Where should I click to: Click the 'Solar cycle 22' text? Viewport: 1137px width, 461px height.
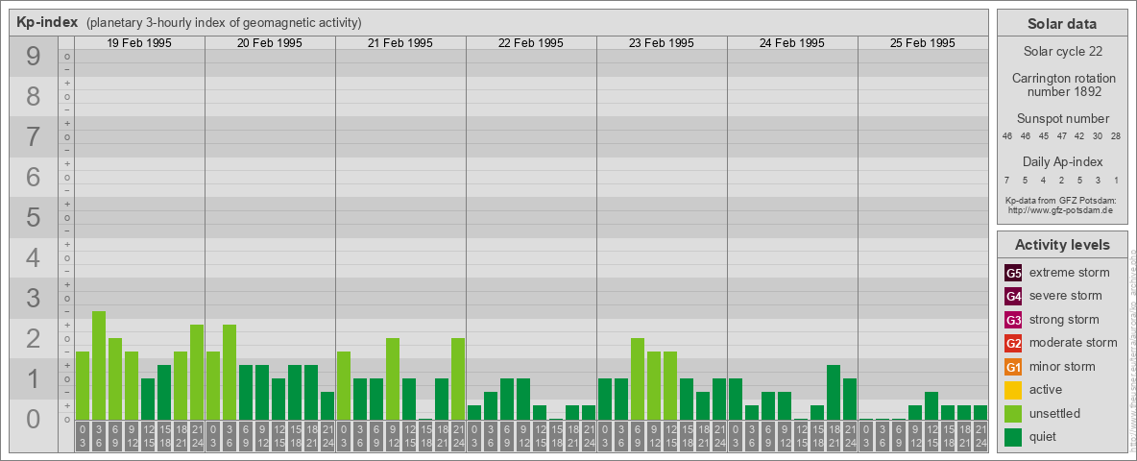pos(1061,52)
